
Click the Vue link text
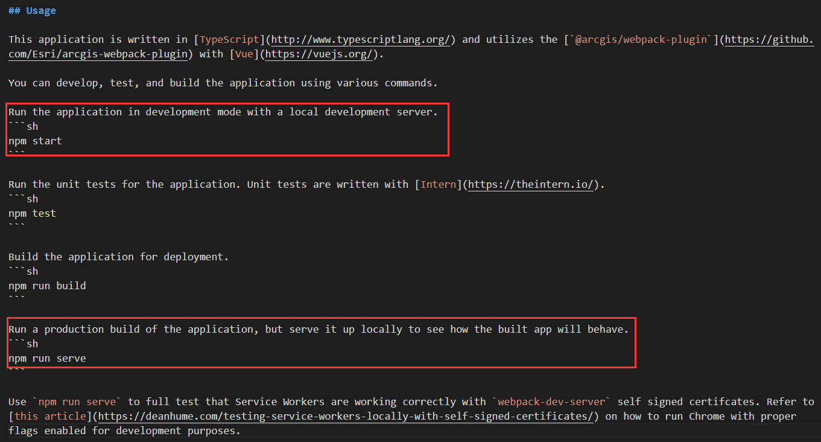[245, 54]
